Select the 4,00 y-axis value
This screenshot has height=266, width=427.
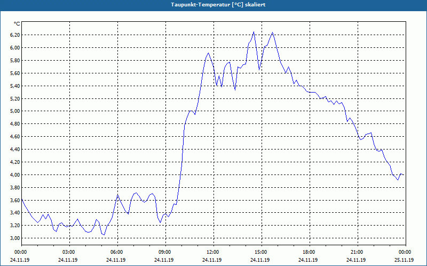point(15,175)
